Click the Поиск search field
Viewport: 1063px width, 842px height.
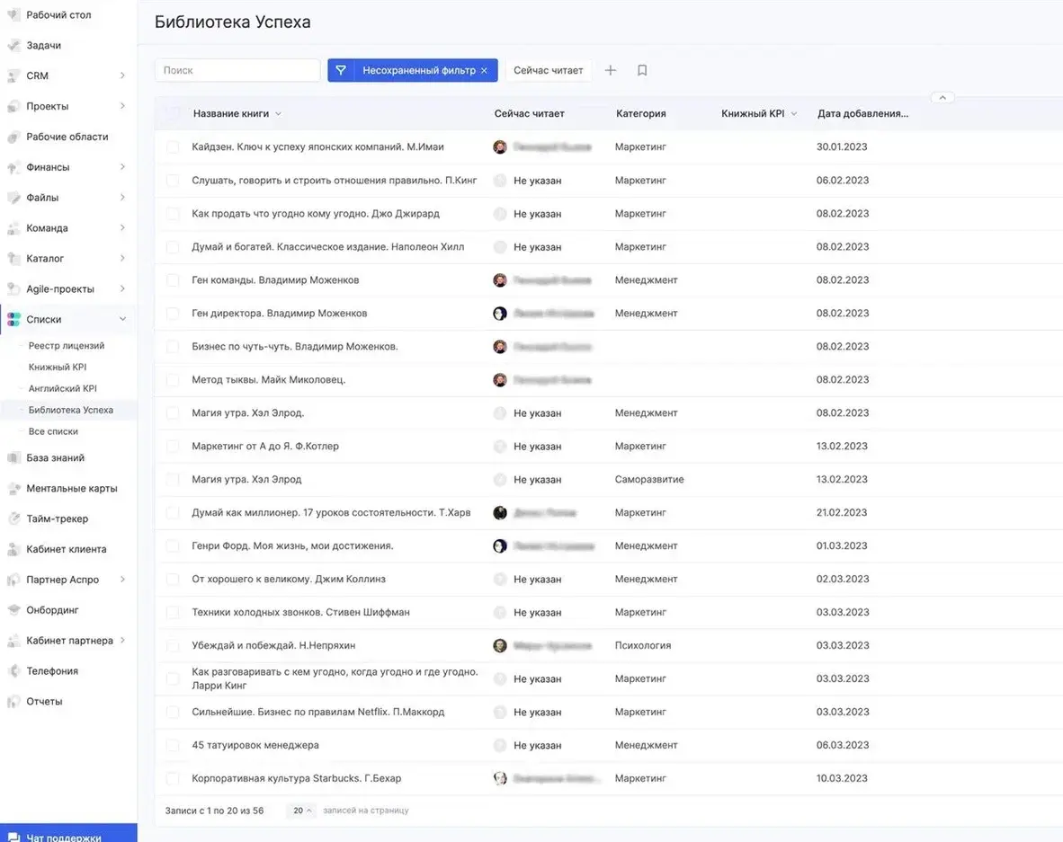(237, 70)
